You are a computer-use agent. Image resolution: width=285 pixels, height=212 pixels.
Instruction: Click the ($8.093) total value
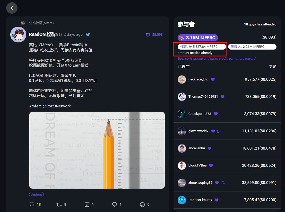click(269, 37)
